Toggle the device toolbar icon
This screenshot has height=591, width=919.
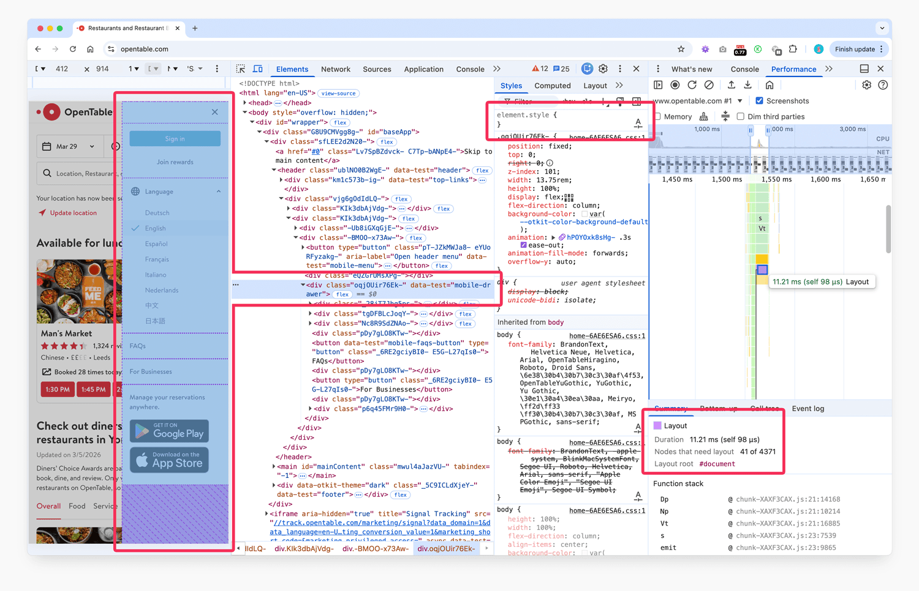258,69
